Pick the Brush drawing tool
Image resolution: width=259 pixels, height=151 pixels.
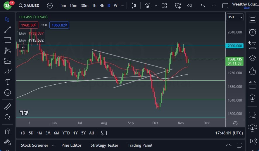coord(8,72)
